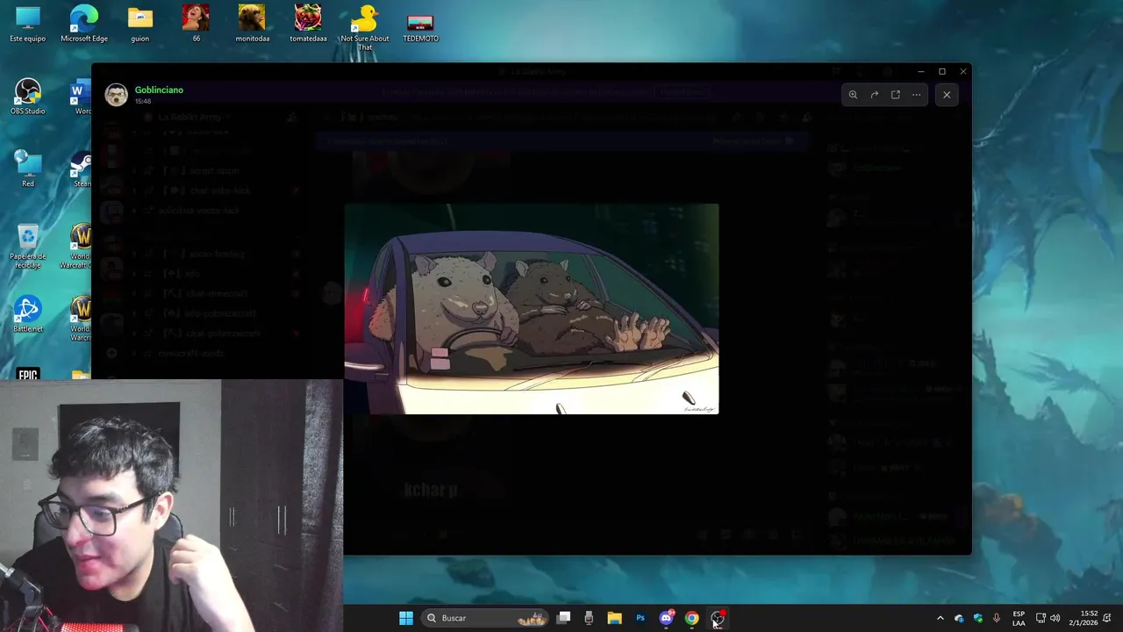1123x632 pixels.
Task: Switch to Discord via its taskbar icon
Action: [666, 618]
